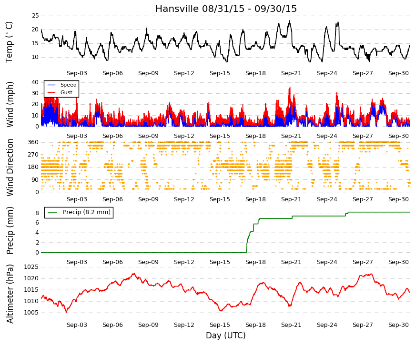The image size is (415, 345).
Task: Click the Day (UTC) x-axis label
Action: click(x=226, y=335)
